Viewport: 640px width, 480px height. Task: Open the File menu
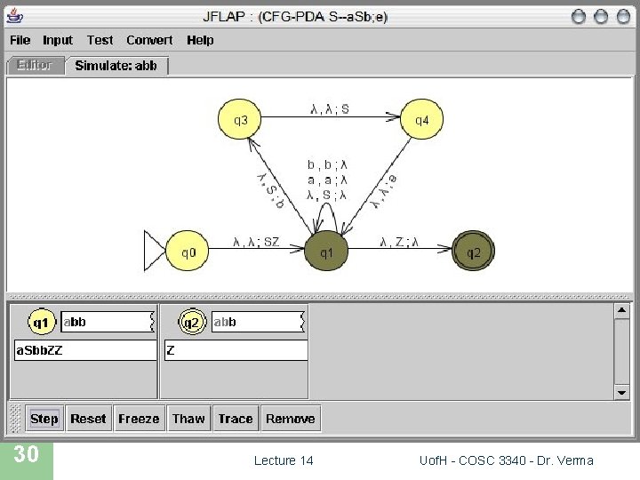click(x=20, y=40)
